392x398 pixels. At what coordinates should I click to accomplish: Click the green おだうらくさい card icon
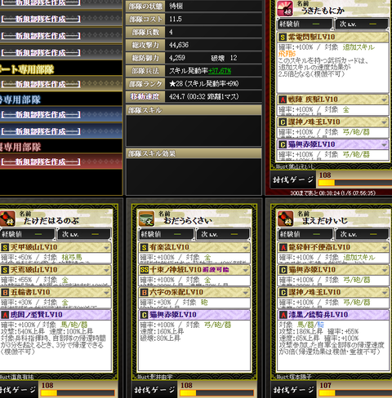(x=146, y=219)
